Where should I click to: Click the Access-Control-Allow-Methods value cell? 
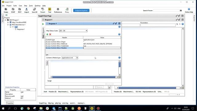click(102, 44)
